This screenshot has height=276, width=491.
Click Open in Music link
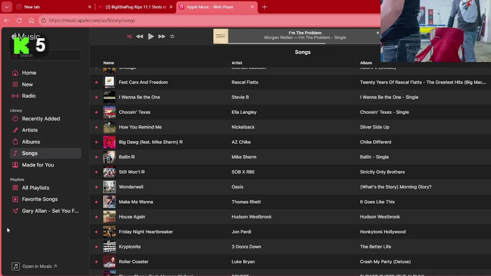[34, 266]
